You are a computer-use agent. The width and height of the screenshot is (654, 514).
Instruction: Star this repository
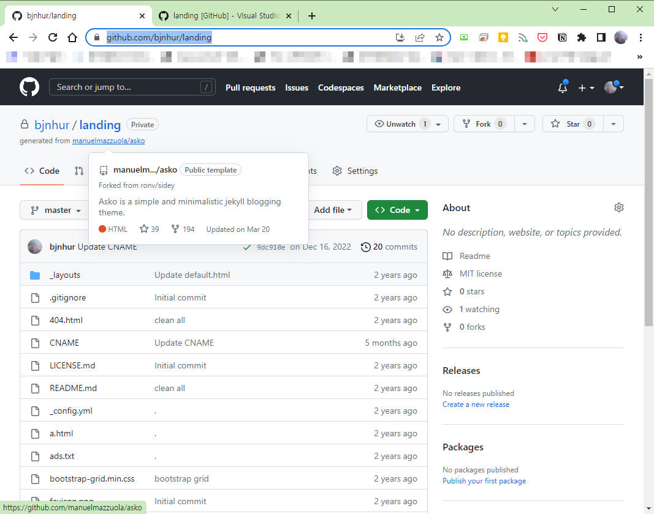(x=572, y=124)
